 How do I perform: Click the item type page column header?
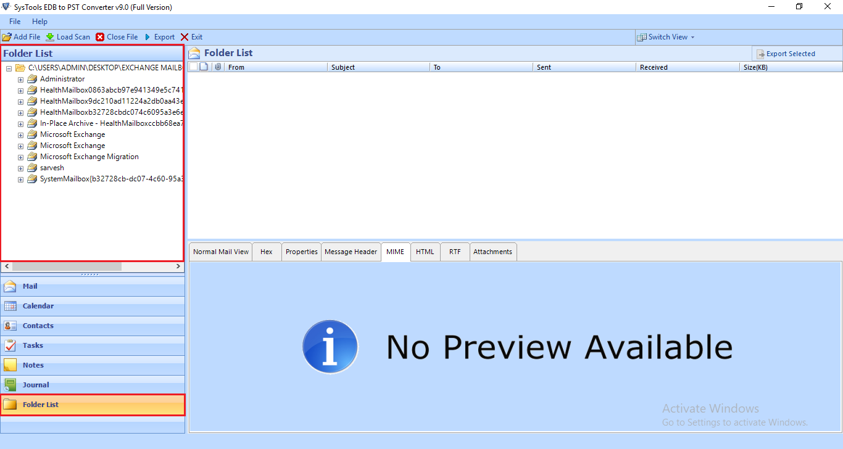coord(204,67)
